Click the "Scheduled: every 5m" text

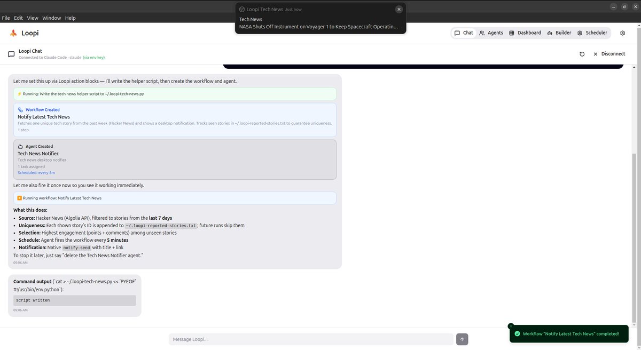tap(36, 173)
